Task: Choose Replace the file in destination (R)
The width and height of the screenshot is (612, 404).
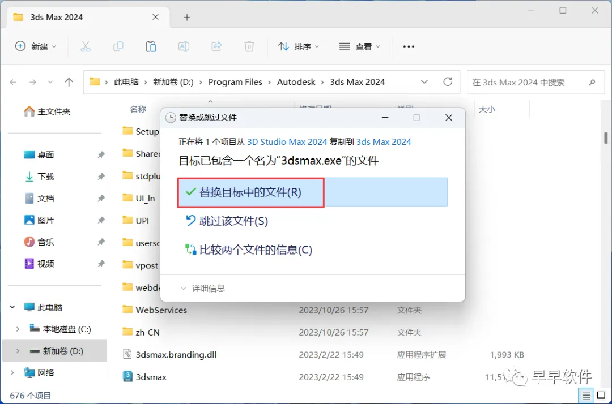Action: tap(312, 192)
